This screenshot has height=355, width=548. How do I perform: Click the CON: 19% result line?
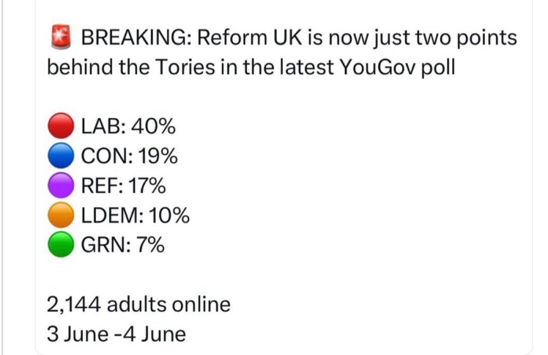(129, 157)
